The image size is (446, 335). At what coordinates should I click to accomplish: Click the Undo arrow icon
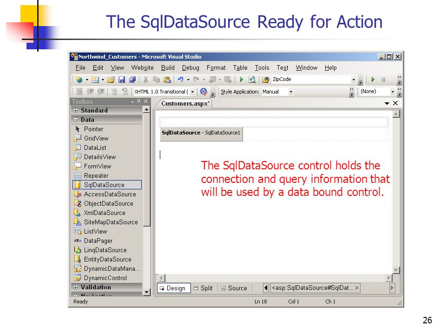click(180, 80)
